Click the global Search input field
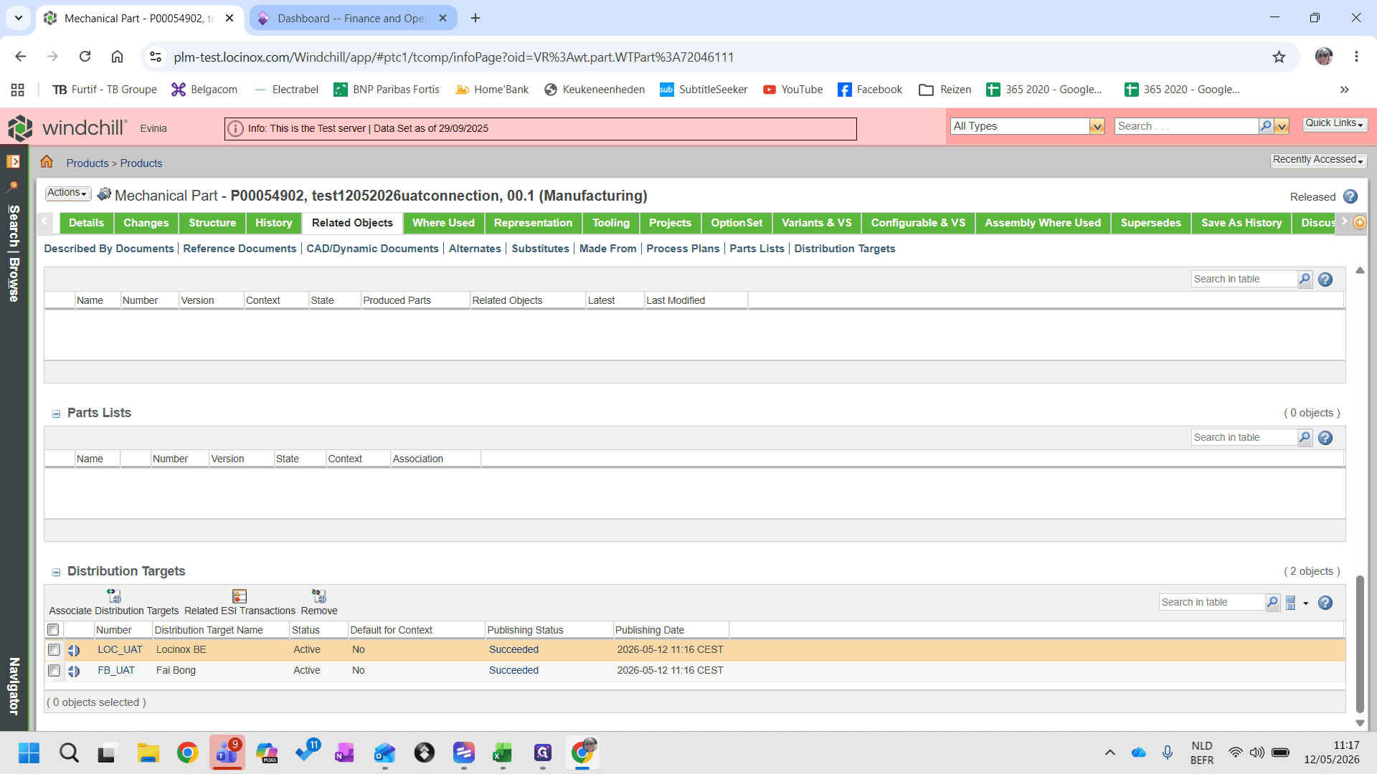The width and height of the screenshot is (1377, 774). [x=1186, y=126]
